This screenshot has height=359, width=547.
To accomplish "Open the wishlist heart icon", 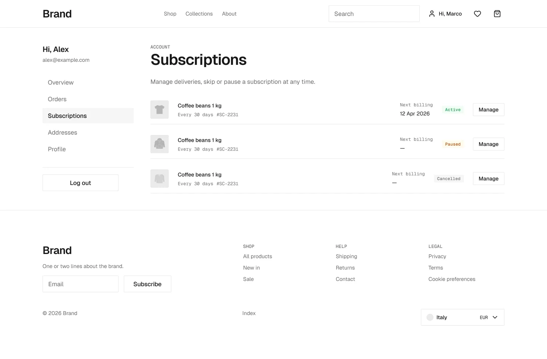I will pos(477,14).
